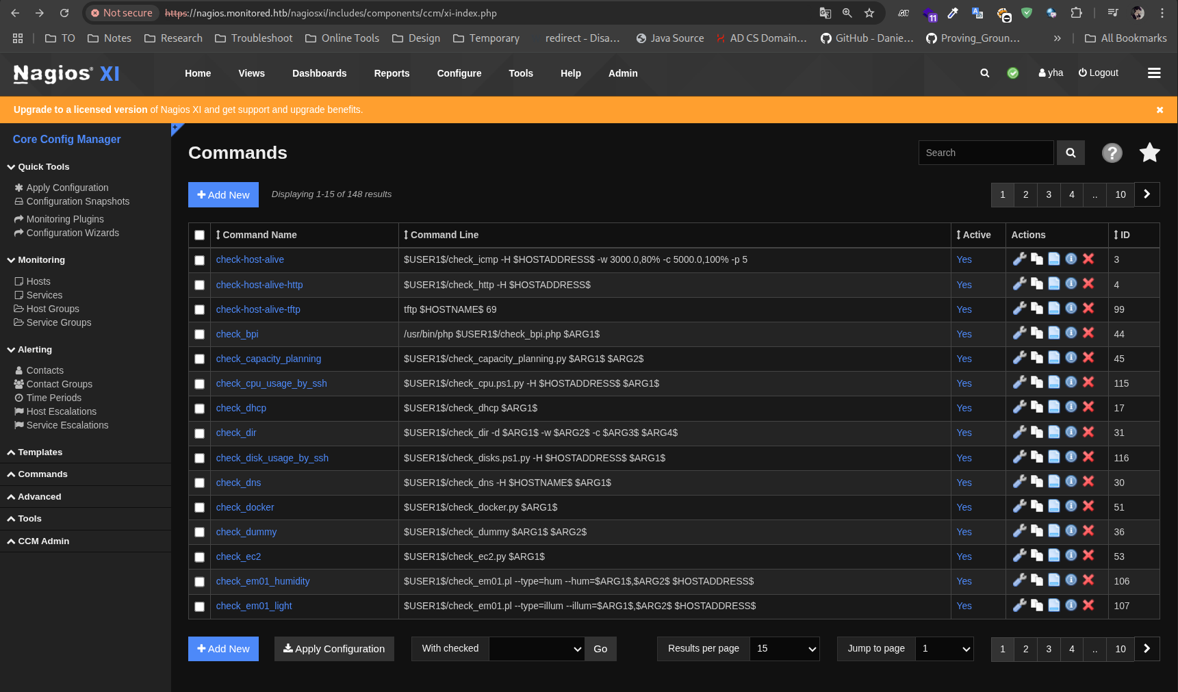Click the wrench edit icon for check-host-alive
The width and height of the screenshot is (1178, 692).
click(x=1019, y=259)
